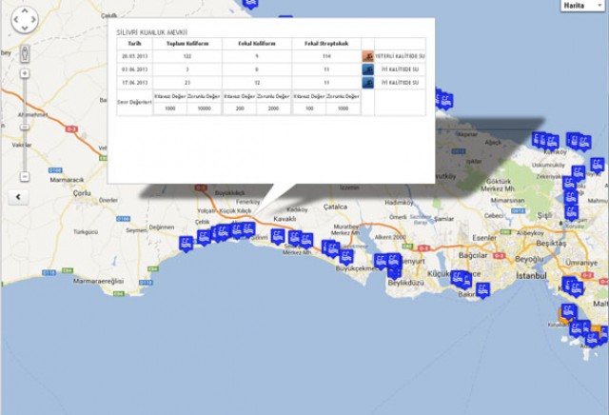Click the blue swimmer icon in the 17.06.2013 row

click(x=368, y=83)
